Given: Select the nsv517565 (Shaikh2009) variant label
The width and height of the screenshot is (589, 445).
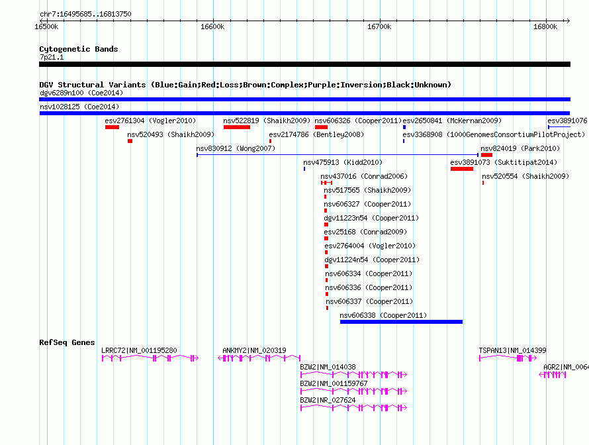Looking at the screenshot, I should point(367,190).
